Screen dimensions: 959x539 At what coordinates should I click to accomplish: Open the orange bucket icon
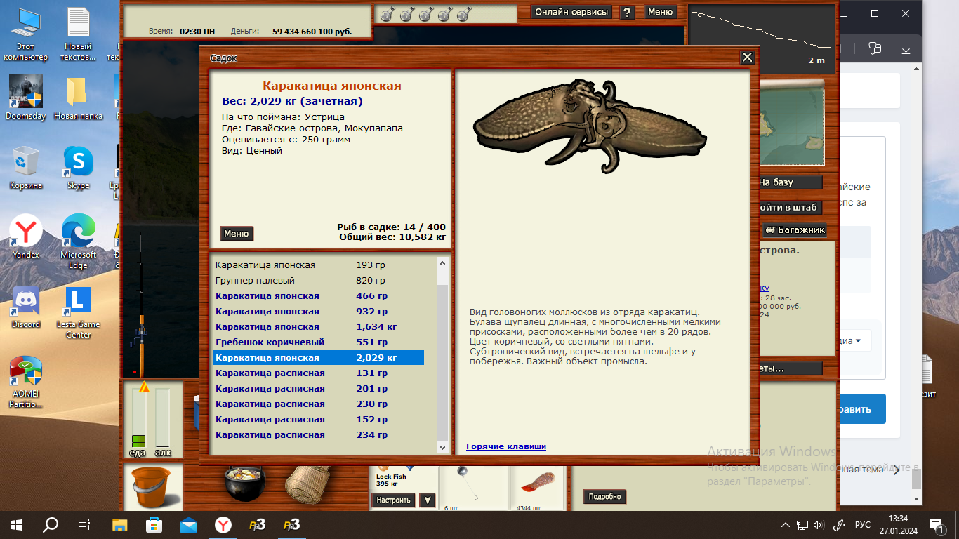152,486
